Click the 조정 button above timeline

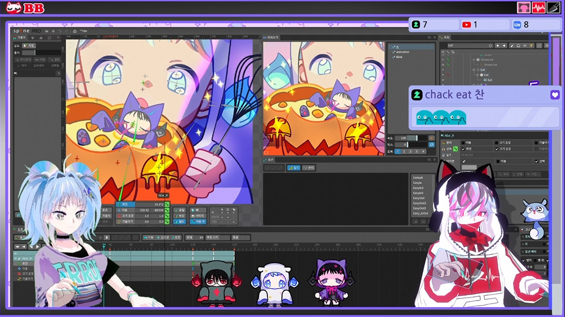[x=176, y=238]
